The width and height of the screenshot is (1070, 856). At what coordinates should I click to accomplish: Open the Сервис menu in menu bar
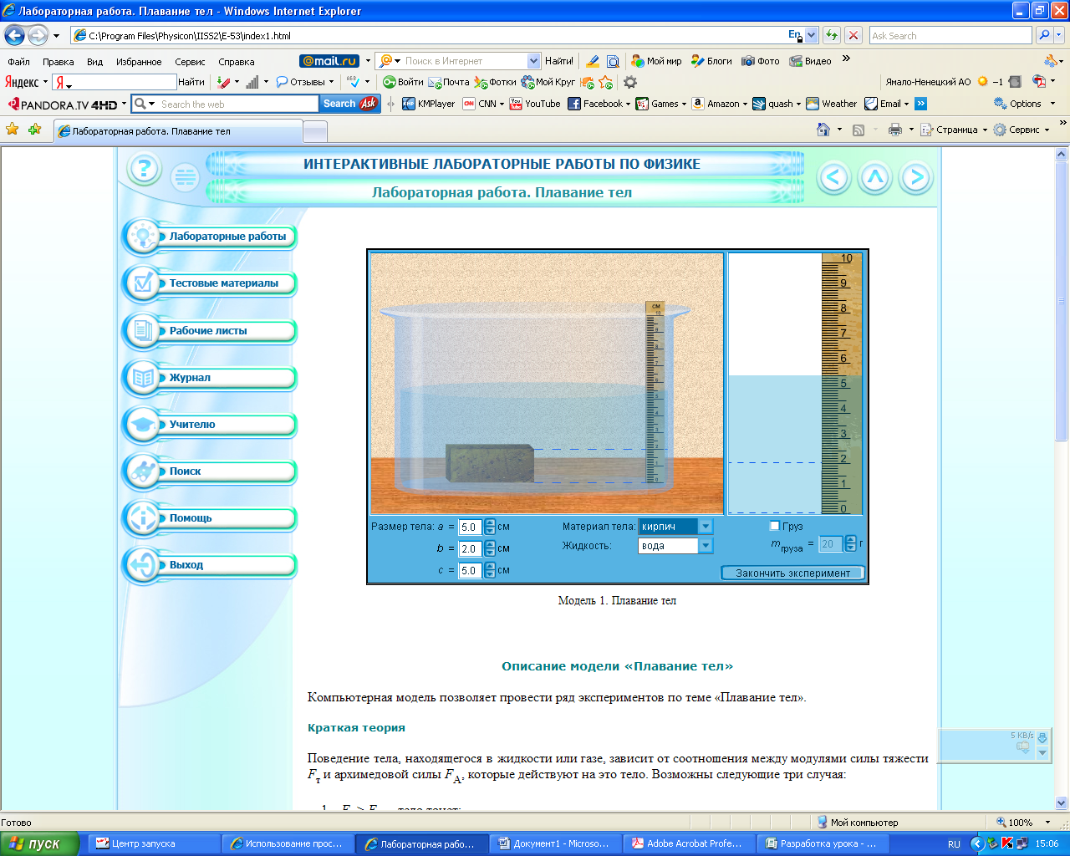(x=190, y=62)
